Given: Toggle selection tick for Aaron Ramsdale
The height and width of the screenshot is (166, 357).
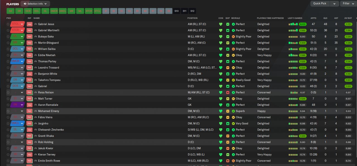Looking at the screenshot, I should (8, 105).
